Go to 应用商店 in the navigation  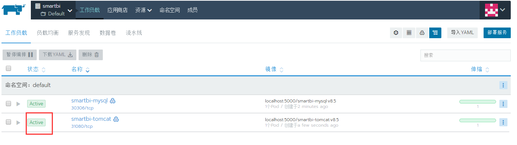point(117,10)
